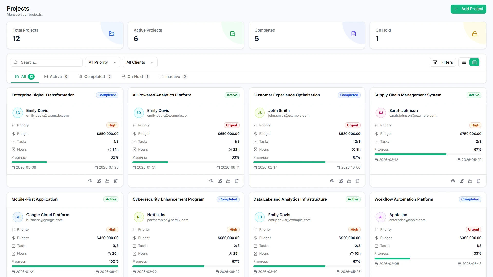View Enterprise Digital Transformation project details (eye icon)
Image resolution: width=493 pixels, height=277 pixels.
click(x=90, y=181)
